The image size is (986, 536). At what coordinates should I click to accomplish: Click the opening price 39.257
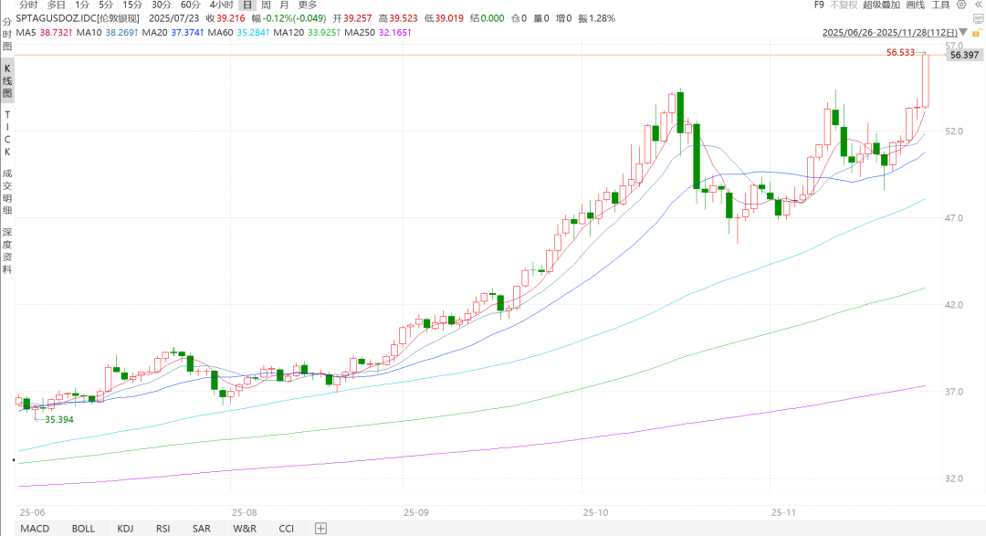[x=357, y=18]
